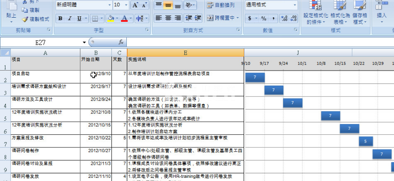Screen dimensions: 394x181
Task: Toggle bold formatting
Action: (60, 19)
